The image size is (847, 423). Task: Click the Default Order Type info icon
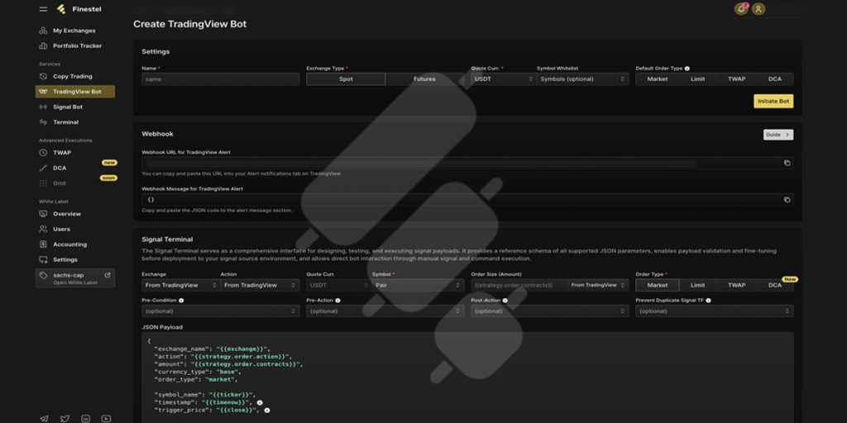coord(687,69)
